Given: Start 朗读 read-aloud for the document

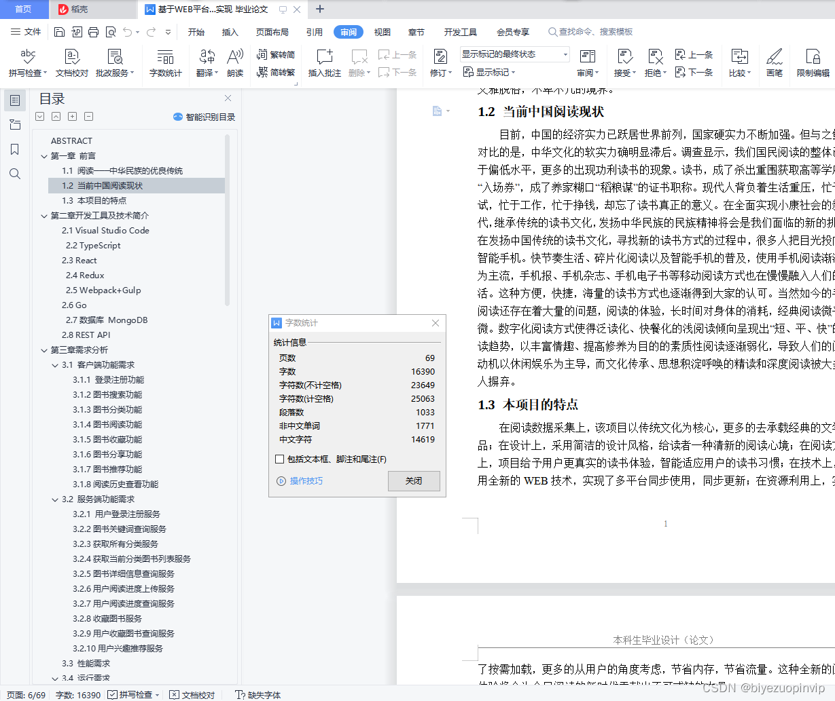Looking at the screenshot, I should click(x=234, y=60).
